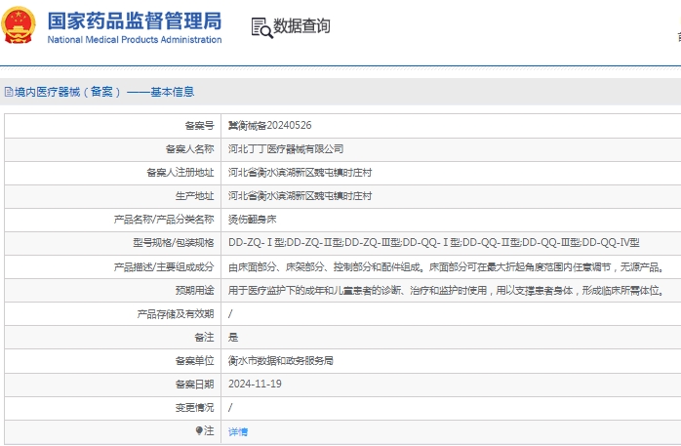Select filing authority 衡水市数据和政务服务局
The height and width of the screenshot is (446, 681).
coord(281,360)
